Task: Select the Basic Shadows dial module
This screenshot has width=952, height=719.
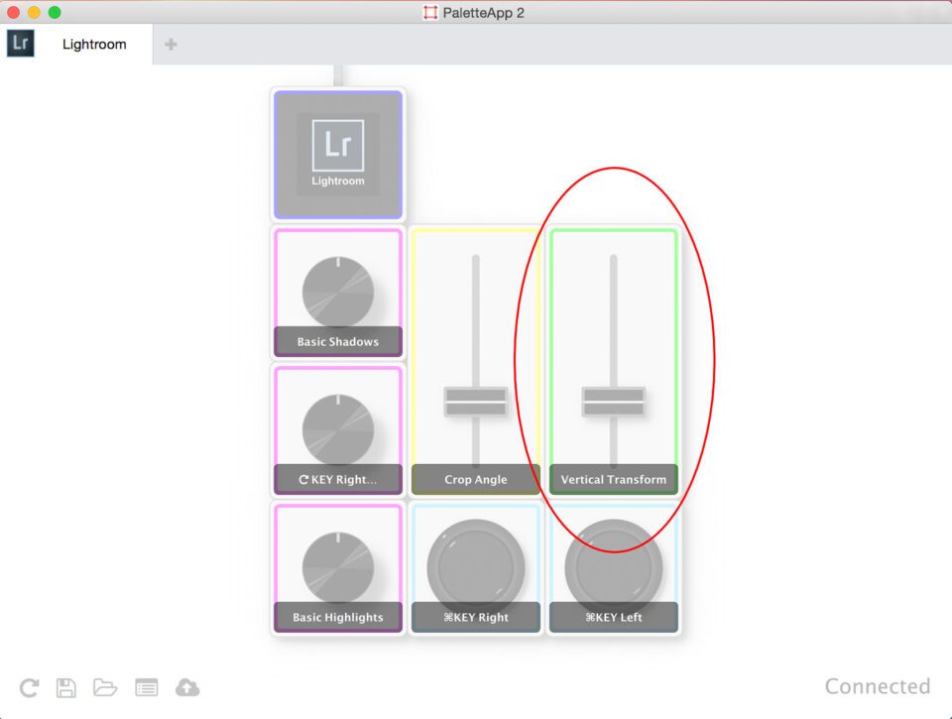Action: coord(338,292)
